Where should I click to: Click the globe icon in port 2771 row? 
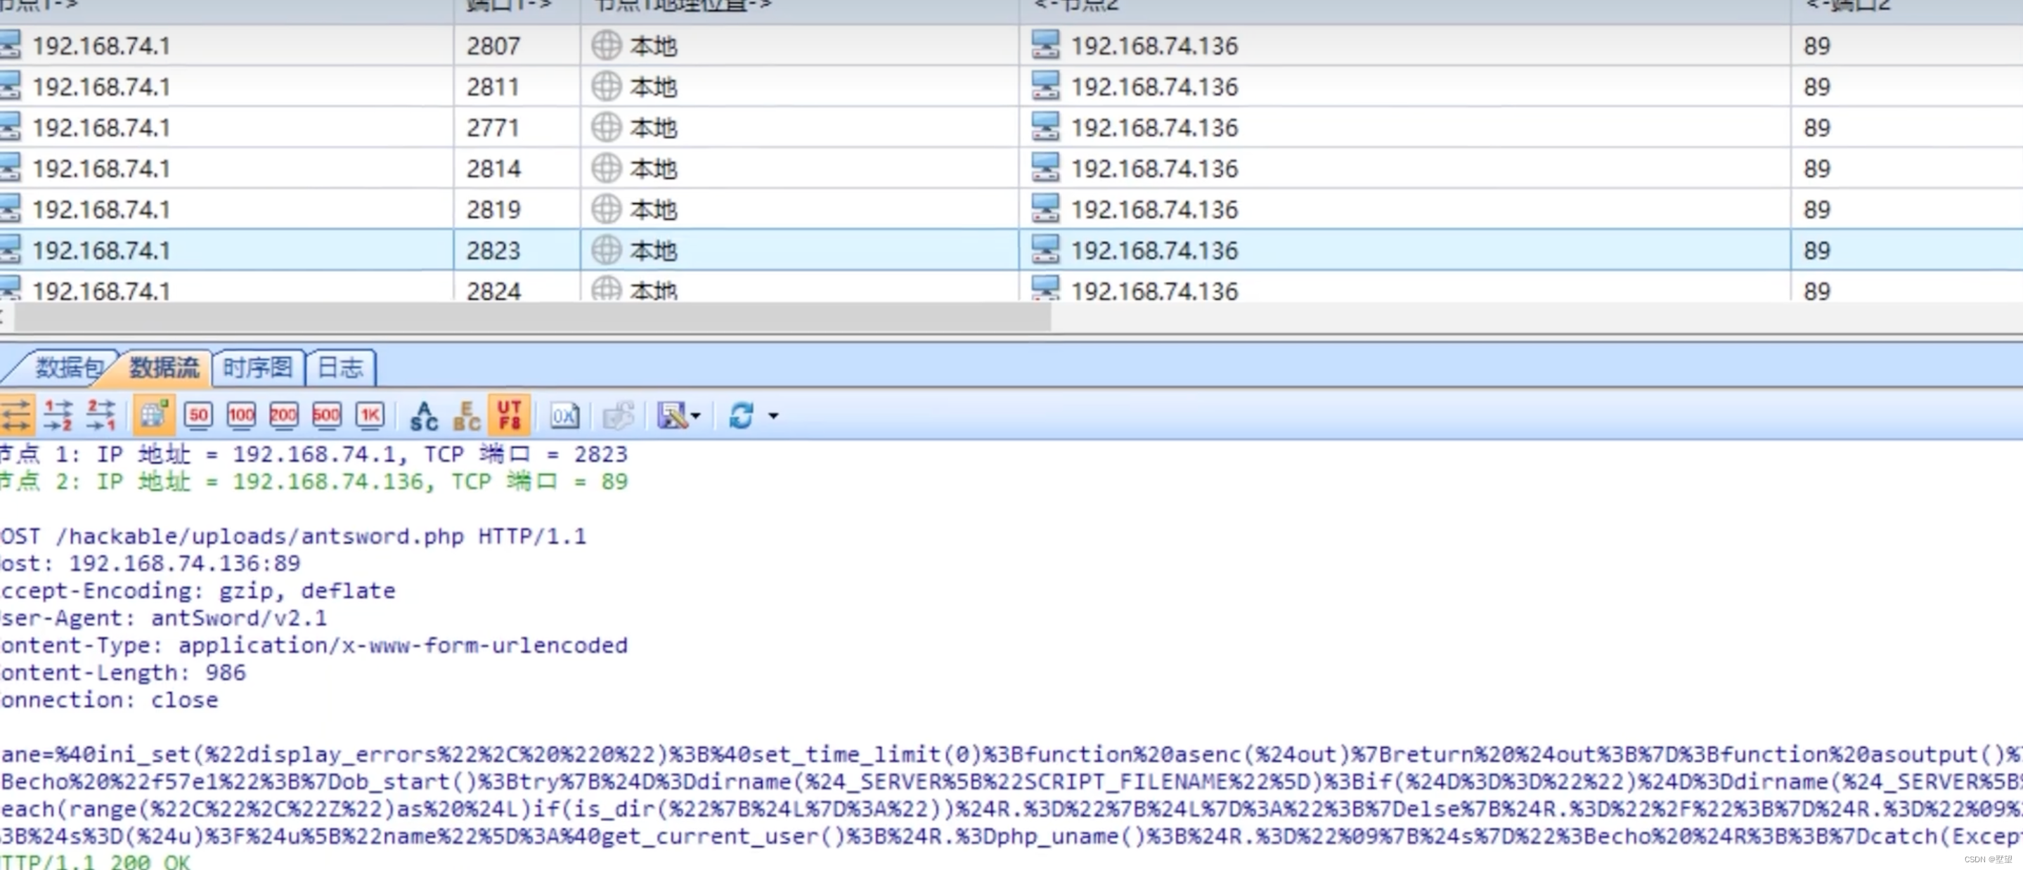607,127
